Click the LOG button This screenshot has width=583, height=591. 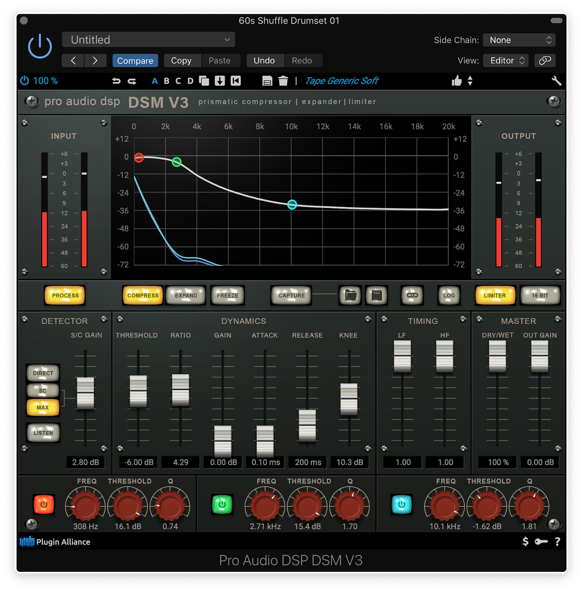pos(449,295)
